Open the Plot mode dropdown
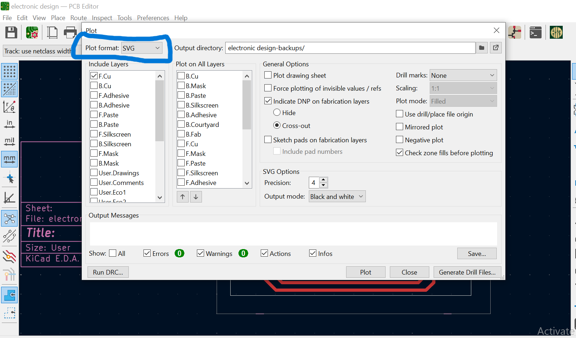This screenshot has height=338, width=576. pos(463,101)
